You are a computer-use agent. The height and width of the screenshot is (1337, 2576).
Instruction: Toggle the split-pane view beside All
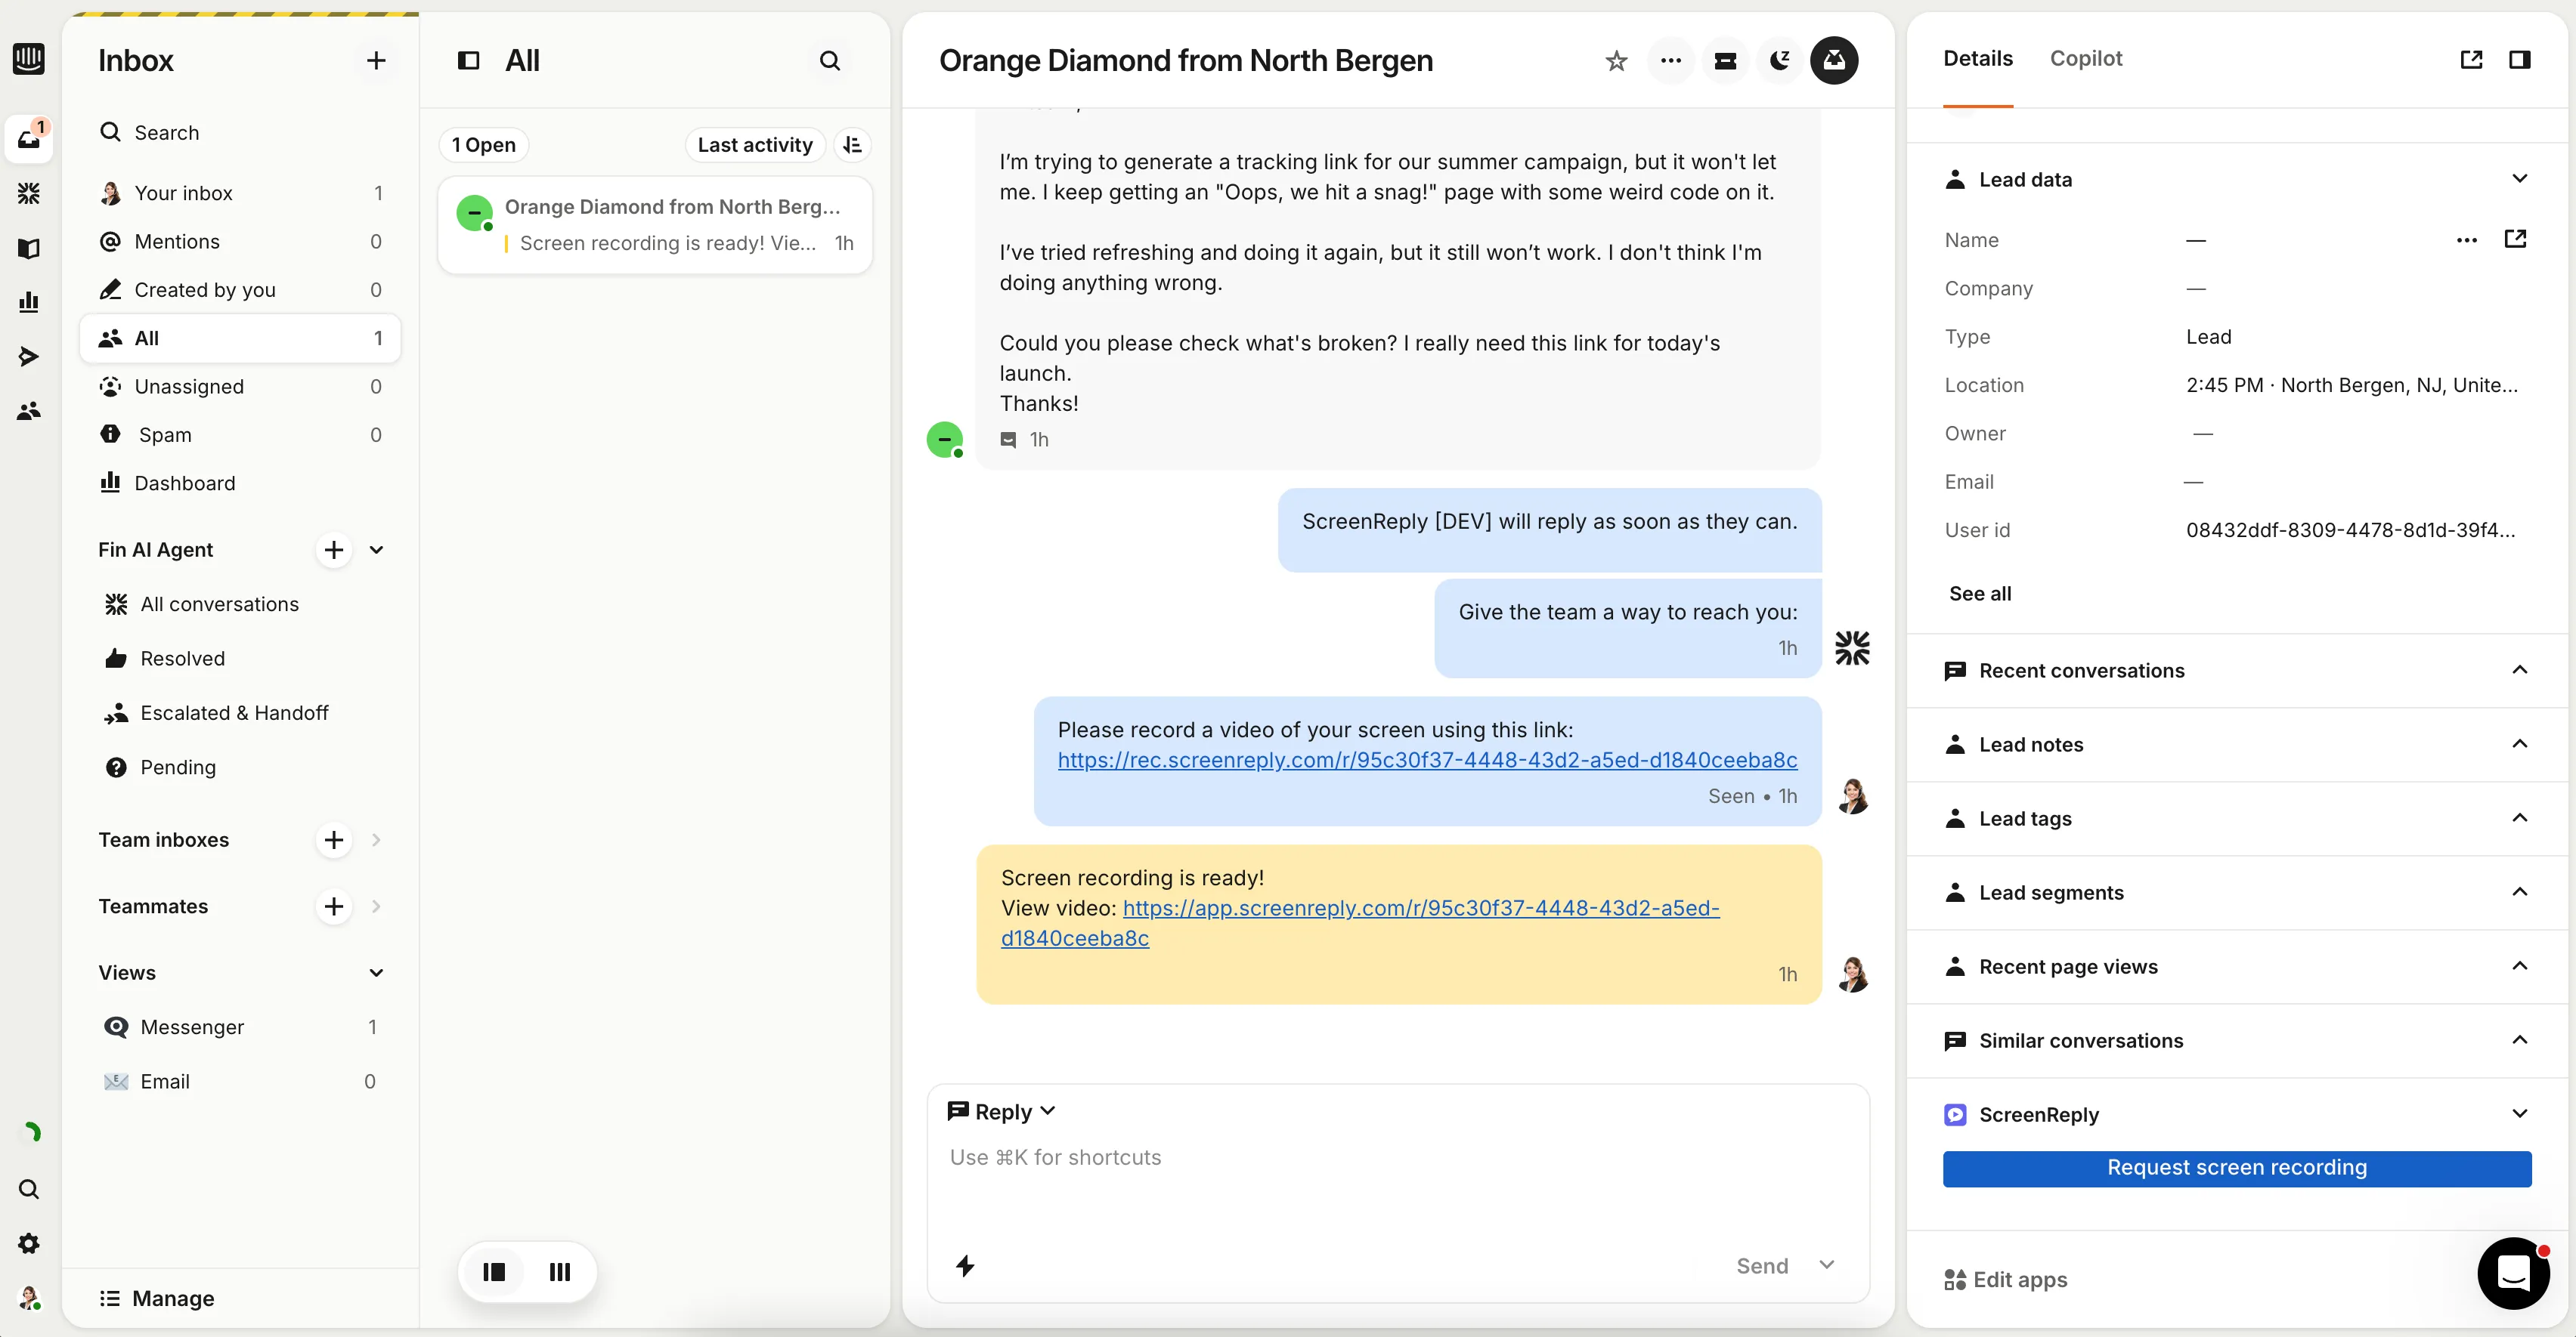coord(468,60)
